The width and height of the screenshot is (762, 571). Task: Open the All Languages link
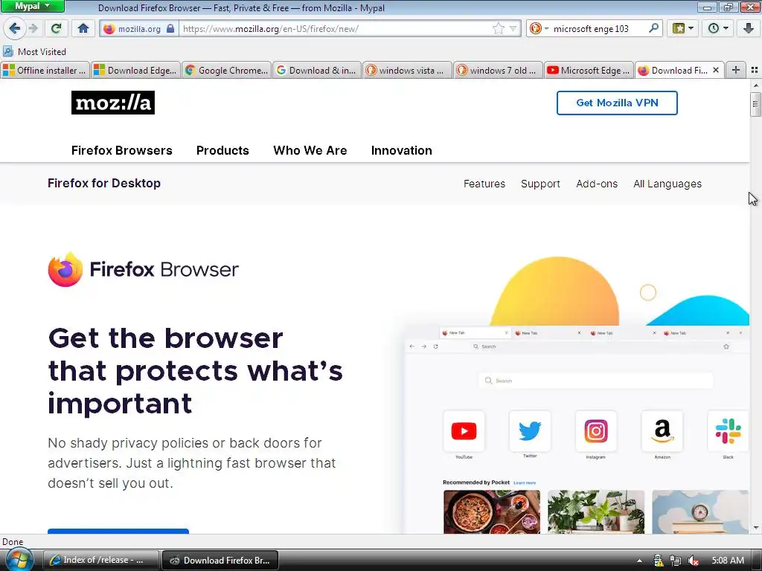[667, 184]
